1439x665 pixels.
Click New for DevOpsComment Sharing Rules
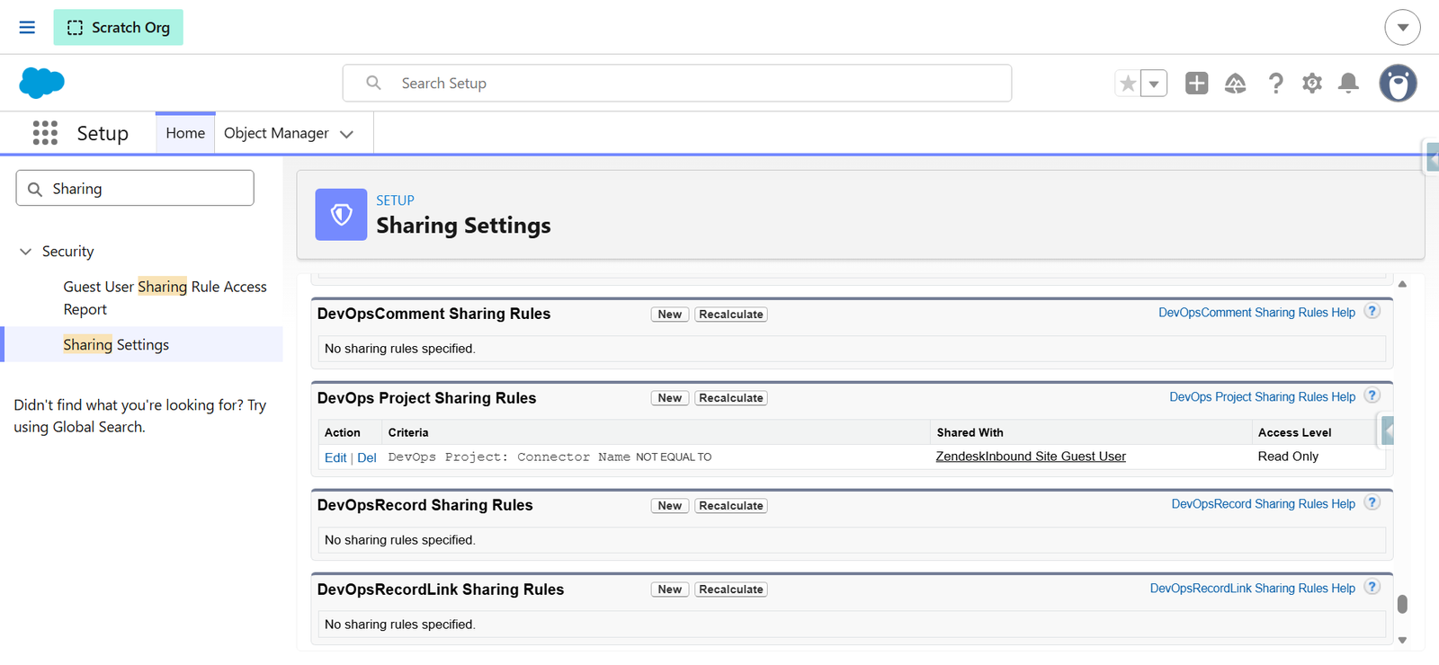coord(670,315)
